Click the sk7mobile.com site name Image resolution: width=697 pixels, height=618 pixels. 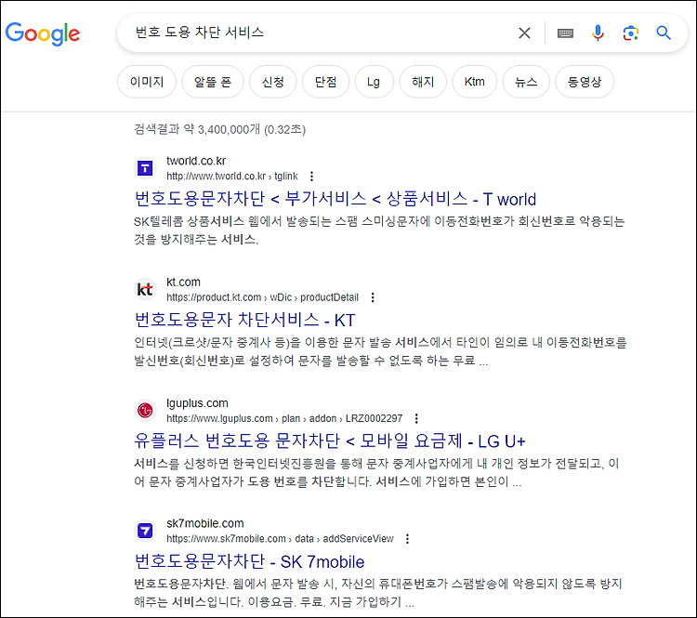[x=205, y=524]
